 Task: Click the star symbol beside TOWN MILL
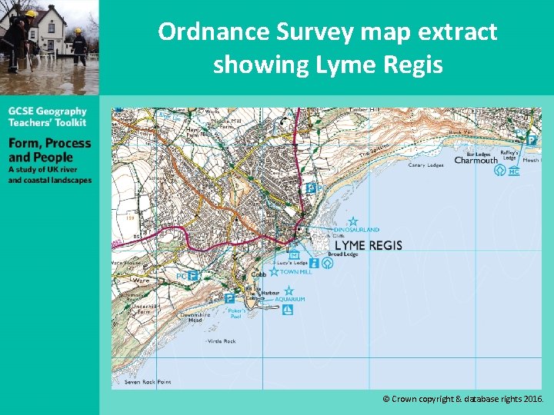click(274, 271)
